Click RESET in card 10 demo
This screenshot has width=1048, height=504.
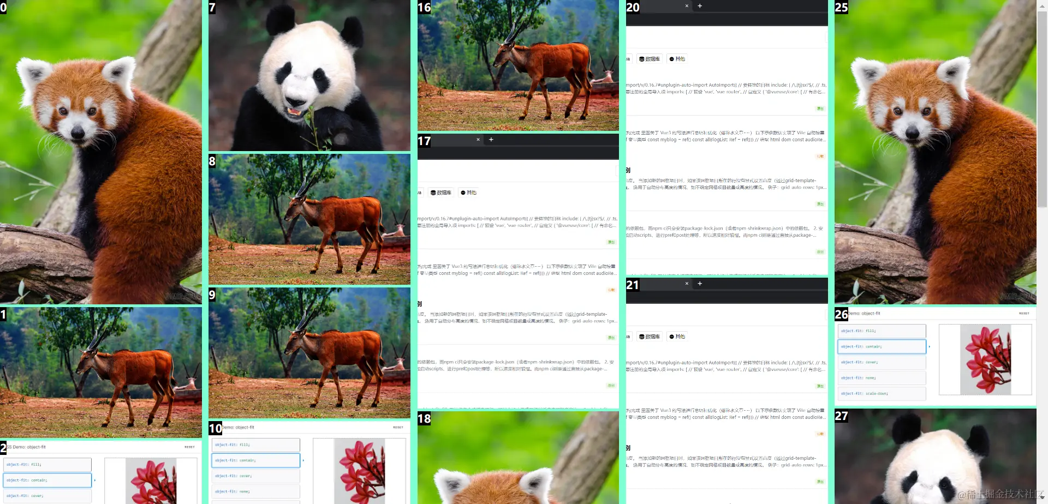tap(398, 428)
